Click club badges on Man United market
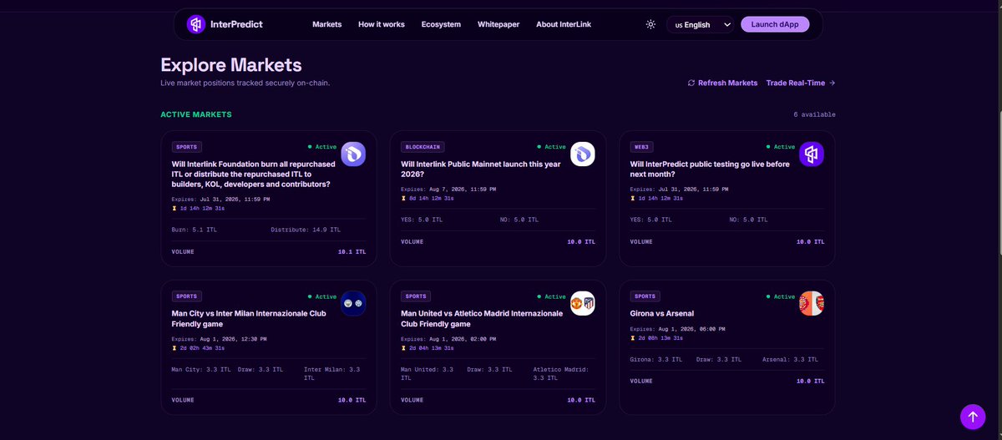Image resolution: width=1002 pixels, height=440 pixels. [583, 304]
